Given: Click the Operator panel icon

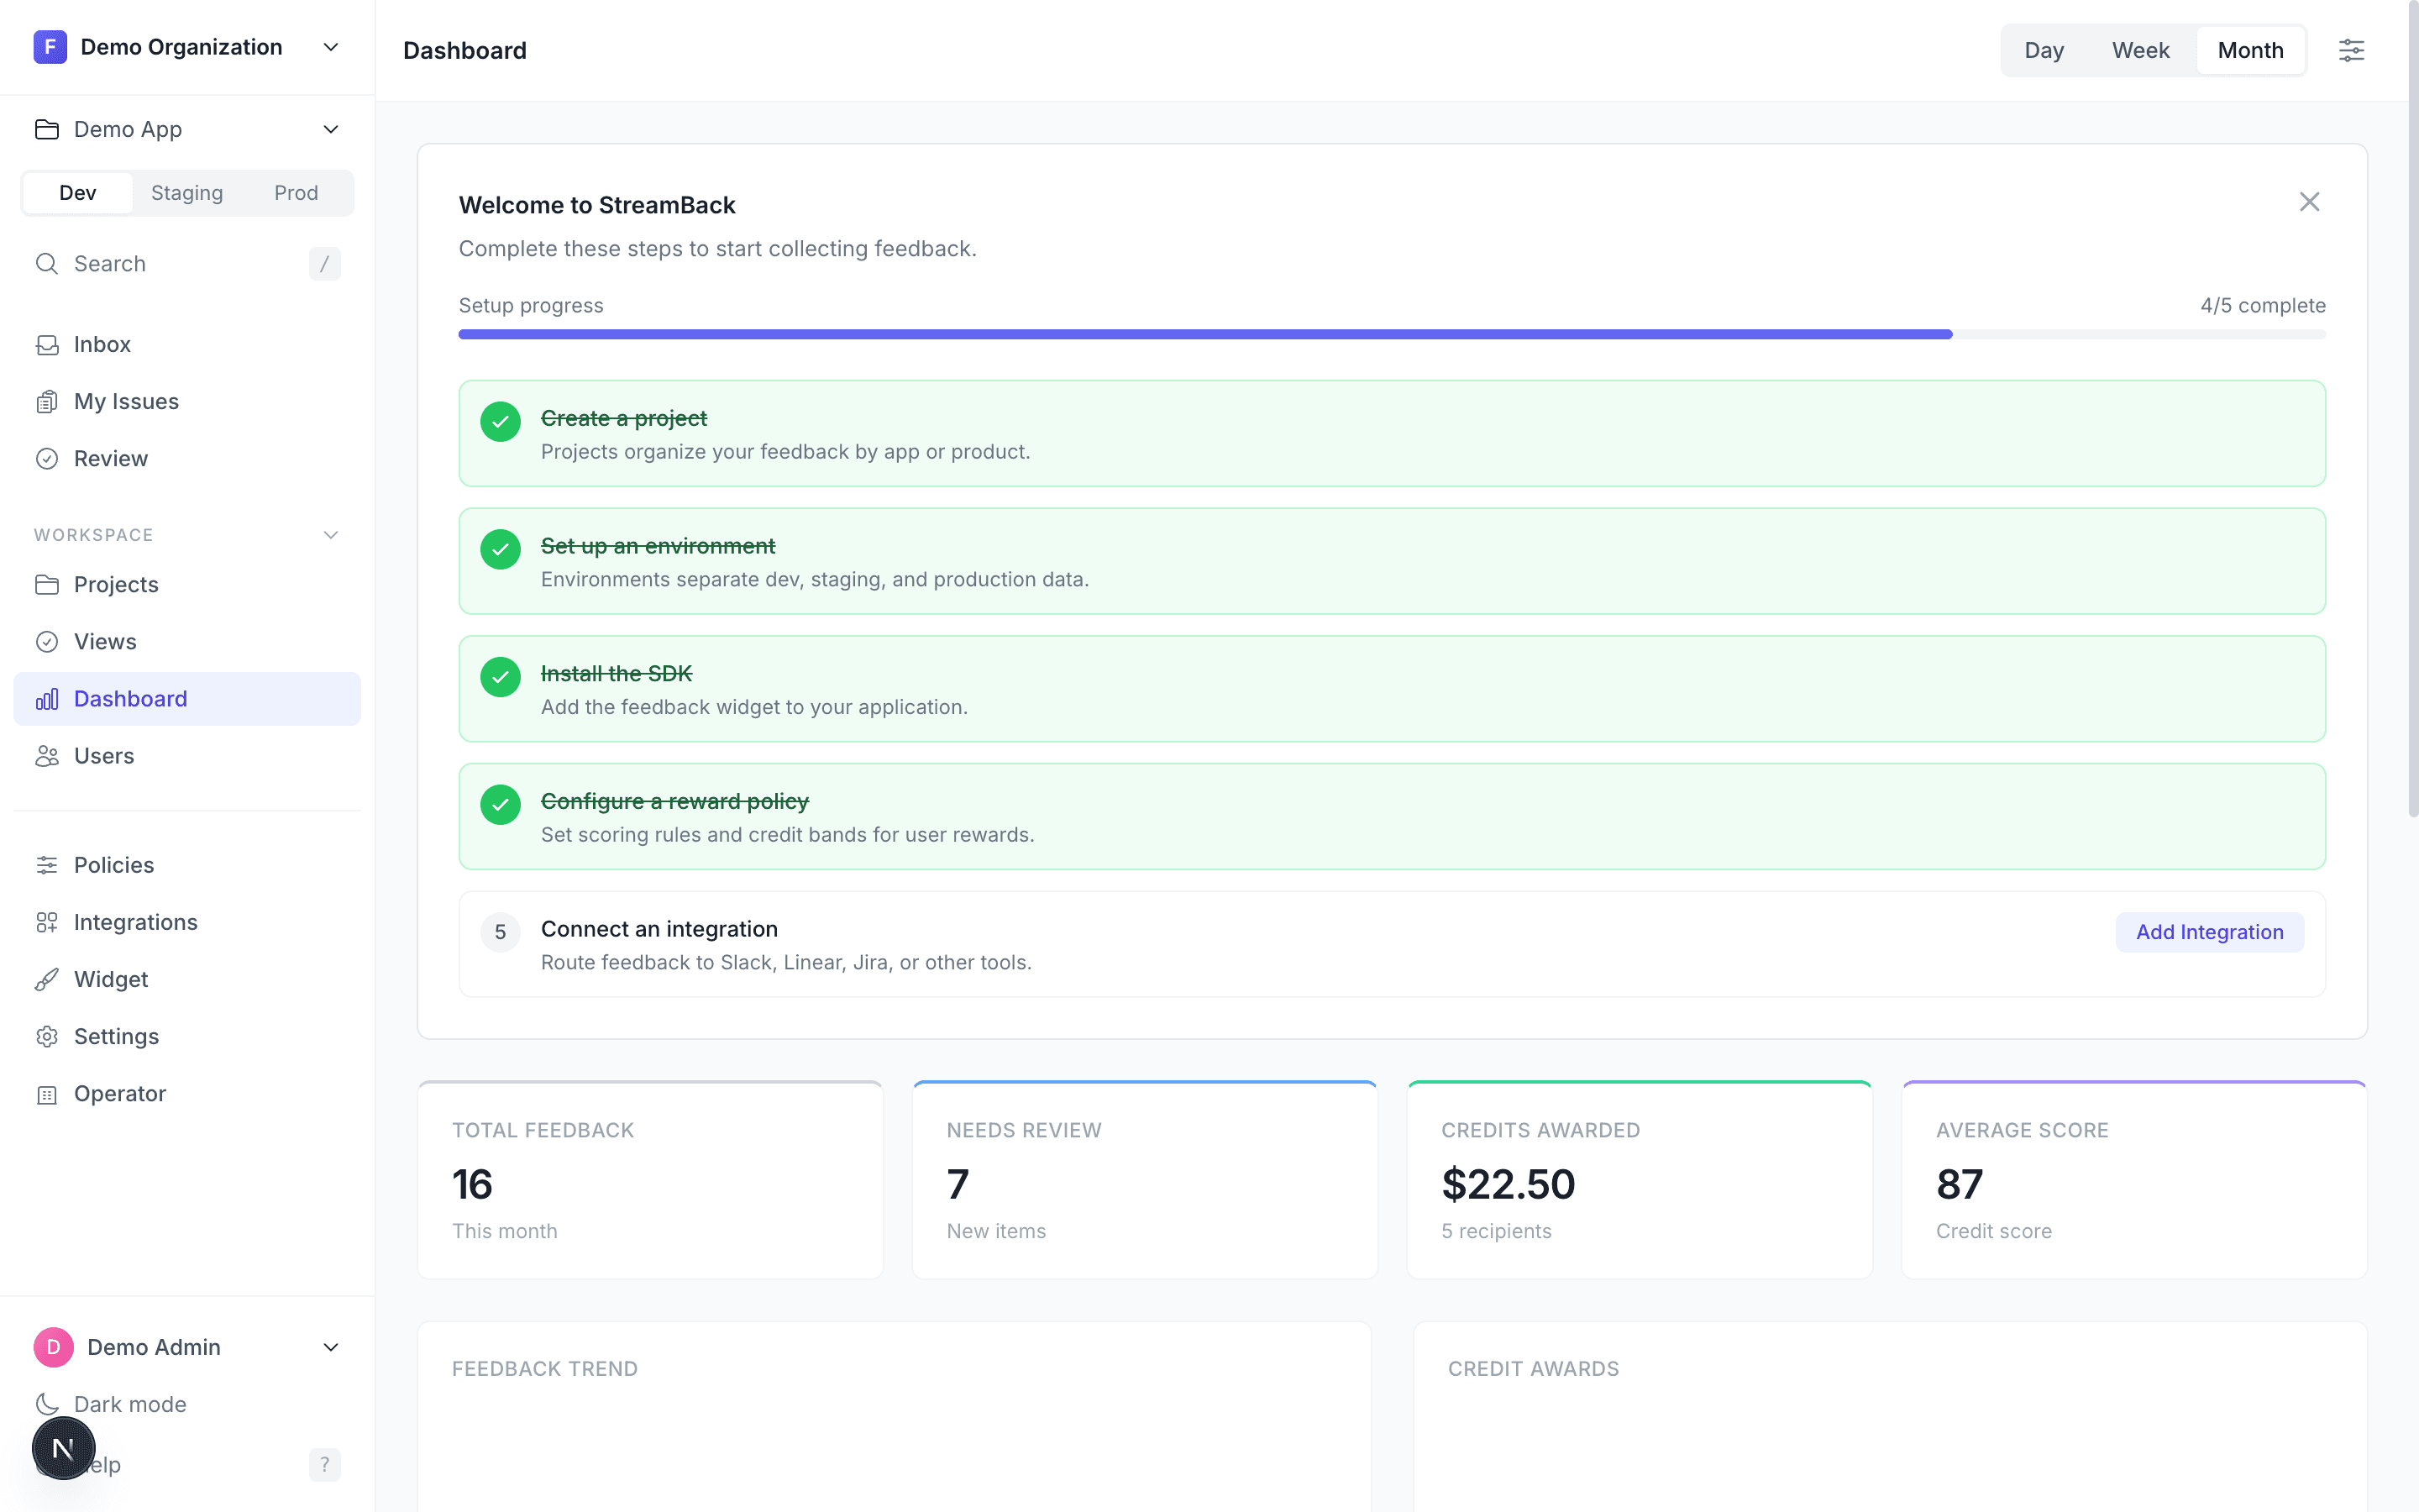Looking at the screenshot, I should 48,1094.
